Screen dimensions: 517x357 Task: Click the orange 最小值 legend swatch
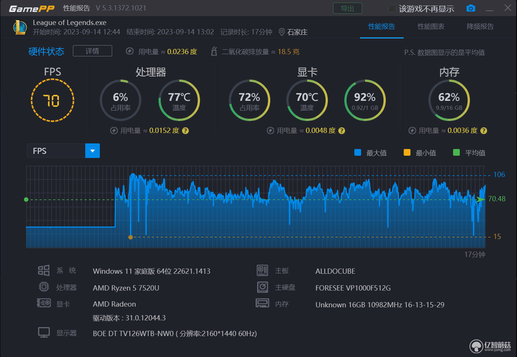[407, 152]
